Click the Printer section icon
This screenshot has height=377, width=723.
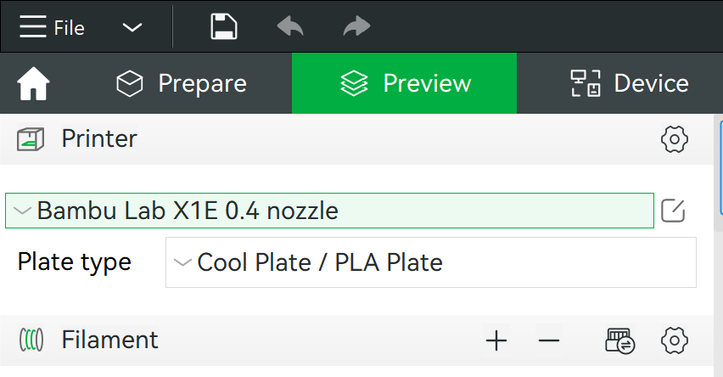(x=31, y=139)
